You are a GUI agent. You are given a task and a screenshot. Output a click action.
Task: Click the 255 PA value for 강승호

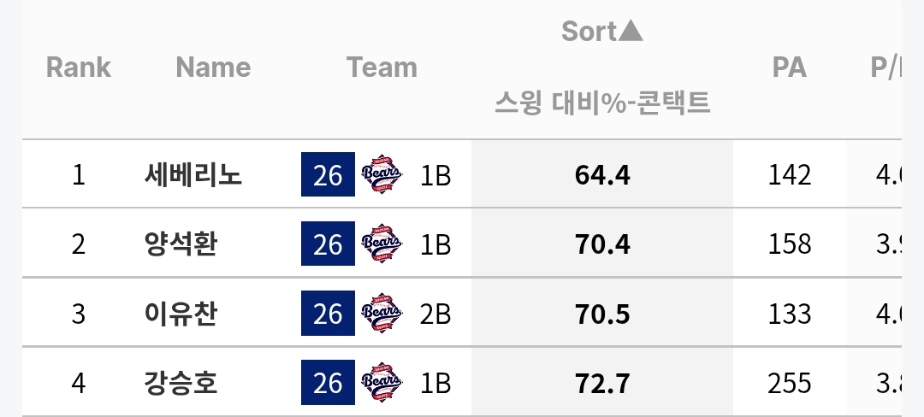point(789,383)
